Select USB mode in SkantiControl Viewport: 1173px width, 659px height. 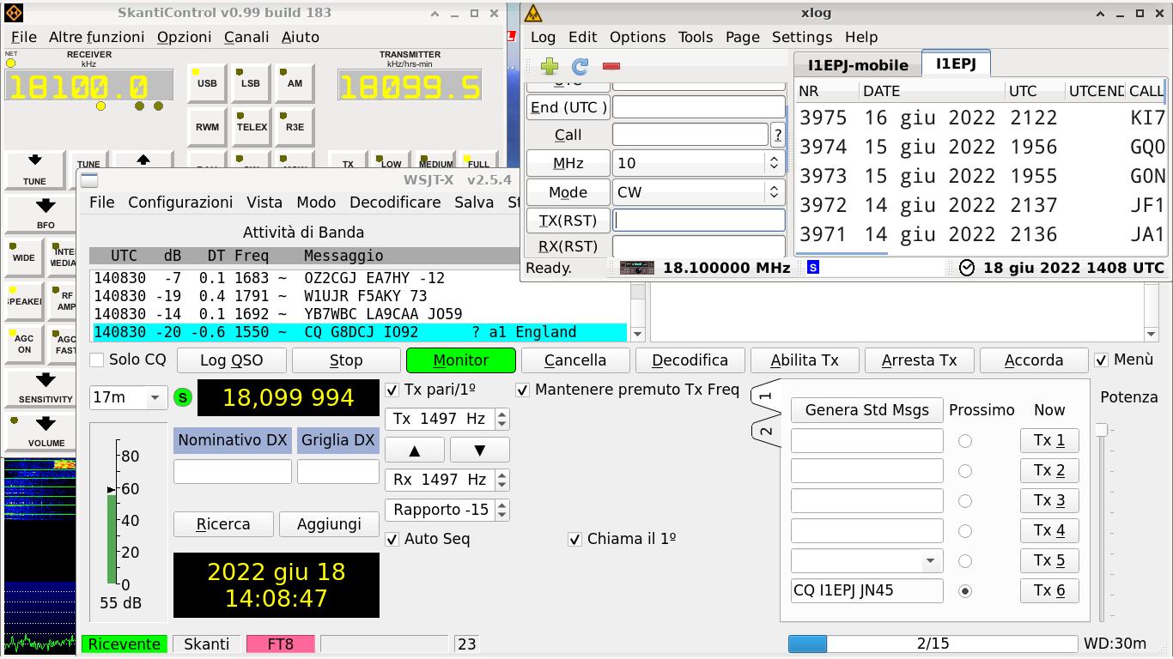coord(207,84)
